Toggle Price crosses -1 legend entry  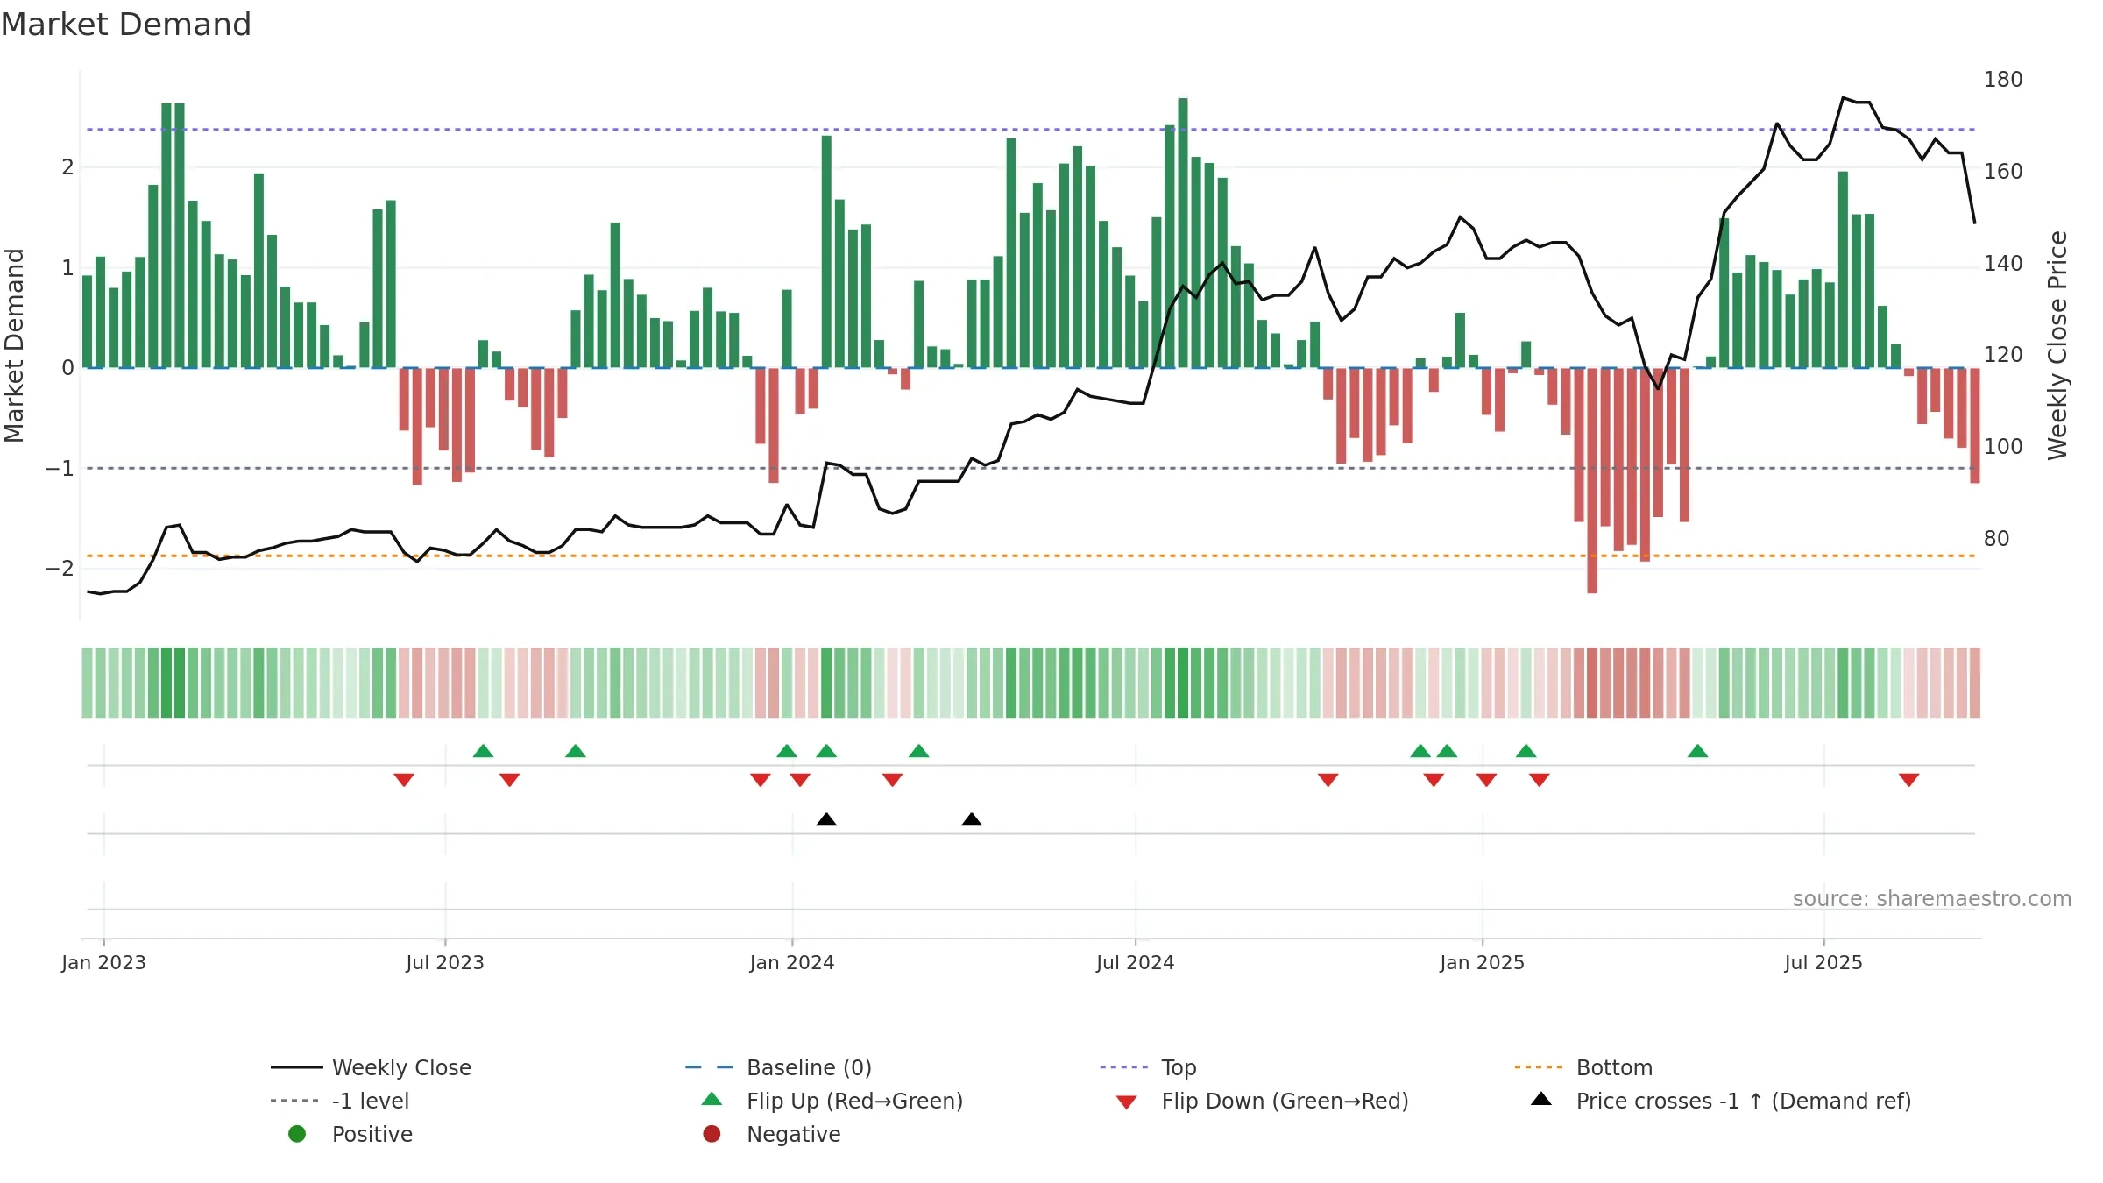click(1721, 1101)
